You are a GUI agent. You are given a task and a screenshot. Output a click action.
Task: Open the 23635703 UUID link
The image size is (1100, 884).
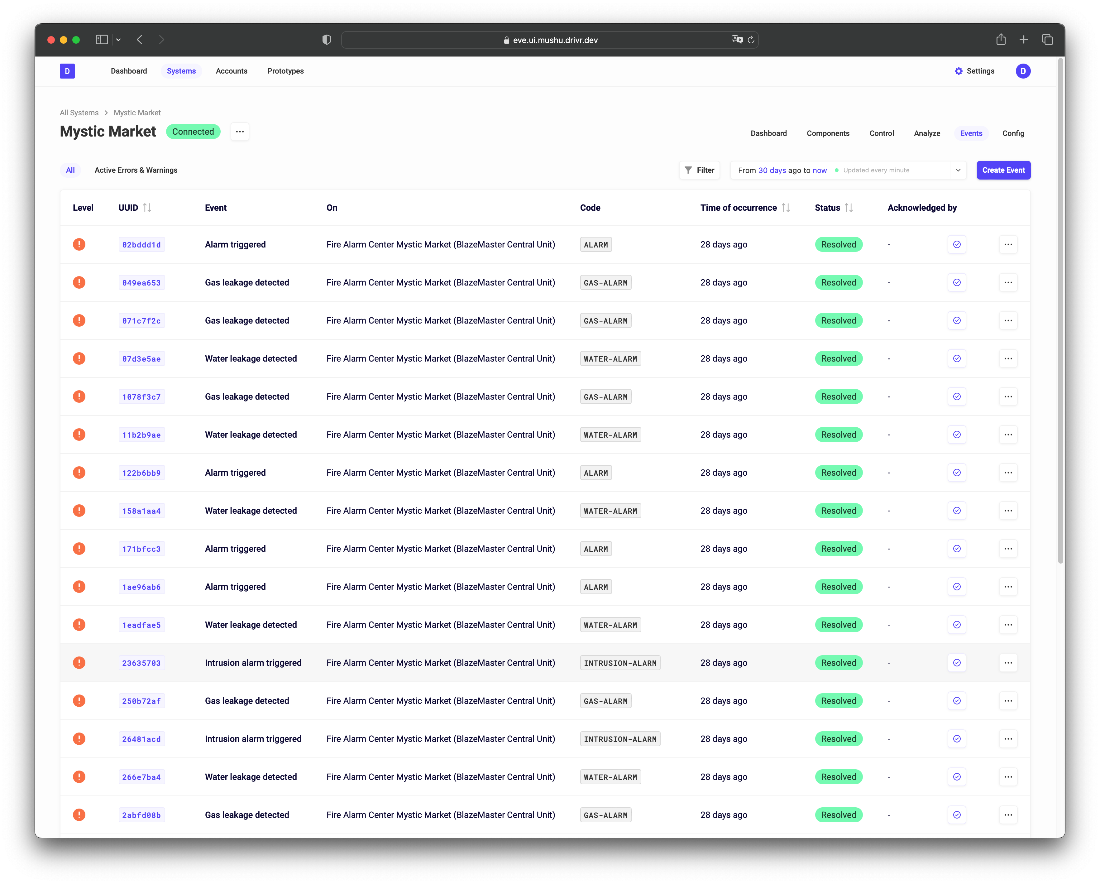click(x=141, y=663)
